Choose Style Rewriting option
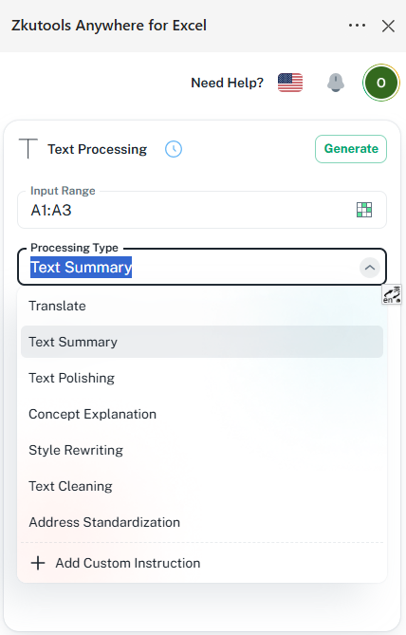 tap(202, 450)
